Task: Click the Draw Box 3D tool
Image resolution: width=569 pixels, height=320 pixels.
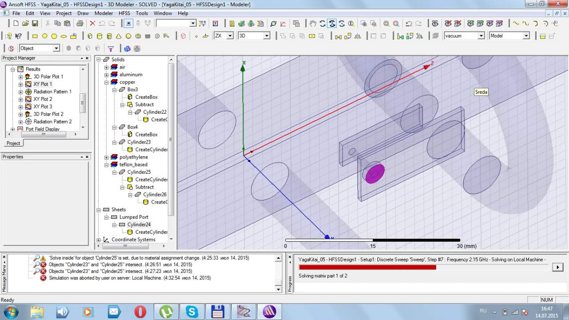Action: point(90,36)
